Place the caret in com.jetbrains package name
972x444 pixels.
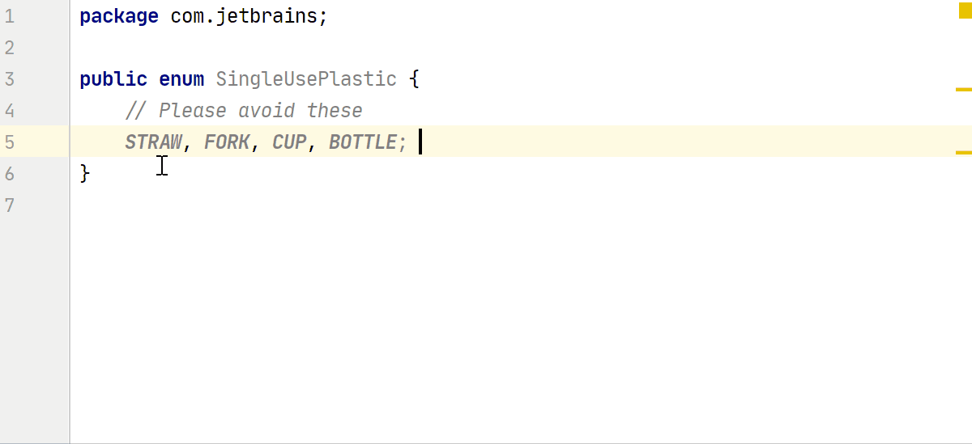point(244,16)
